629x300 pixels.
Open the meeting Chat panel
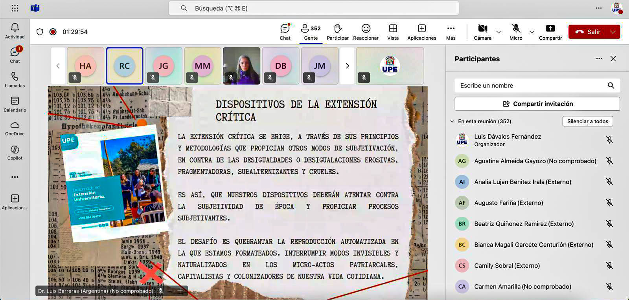tap(285, 32)
